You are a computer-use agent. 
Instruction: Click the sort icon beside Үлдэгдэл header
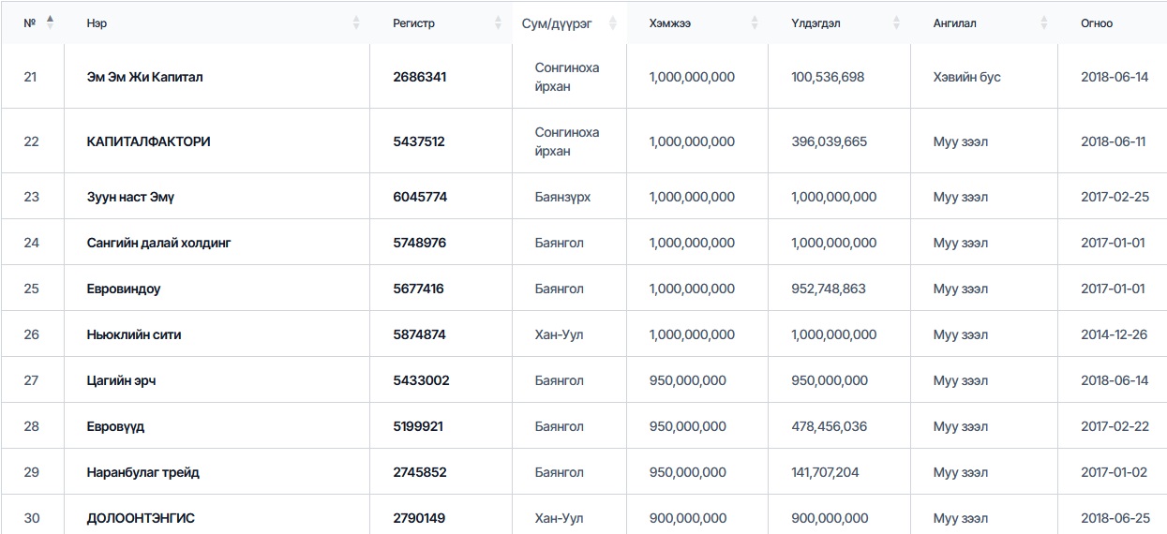(x=896, y=22)
